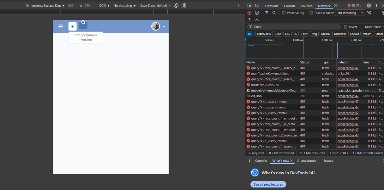This screenshot has width=384, height=190.
Task: Click into the Filter text field
Action: [x=295, y=27]
